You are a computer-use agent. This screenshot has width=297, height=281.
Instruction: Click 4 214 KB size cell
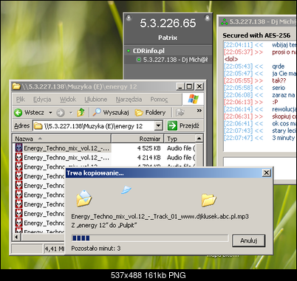point(148,158)
